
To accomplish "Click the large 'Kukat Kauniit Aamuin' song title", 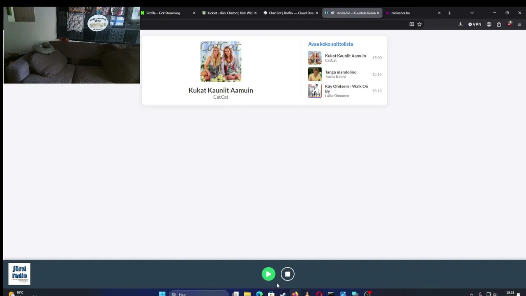I will (221, 90).
